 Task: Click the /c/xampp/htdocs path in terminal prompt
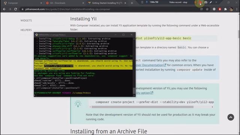81,93
